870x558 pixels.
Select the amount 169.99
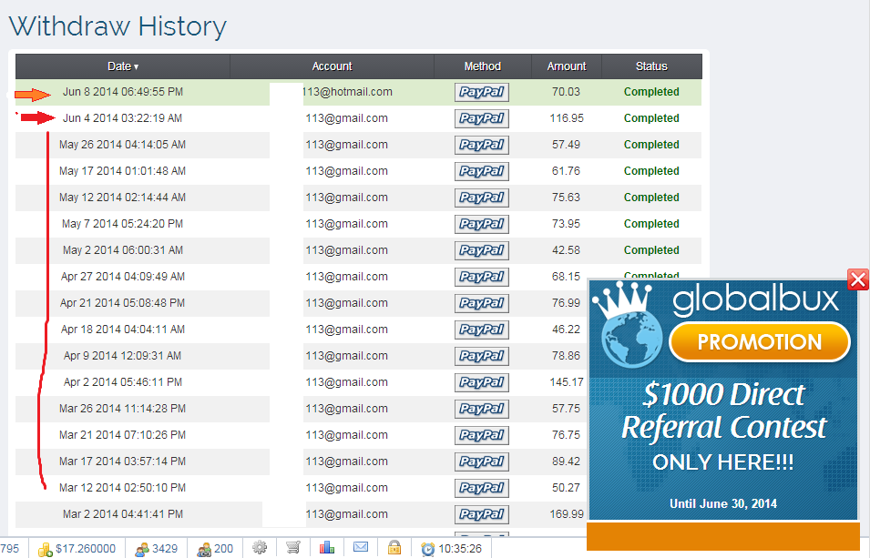pos(567,514)
